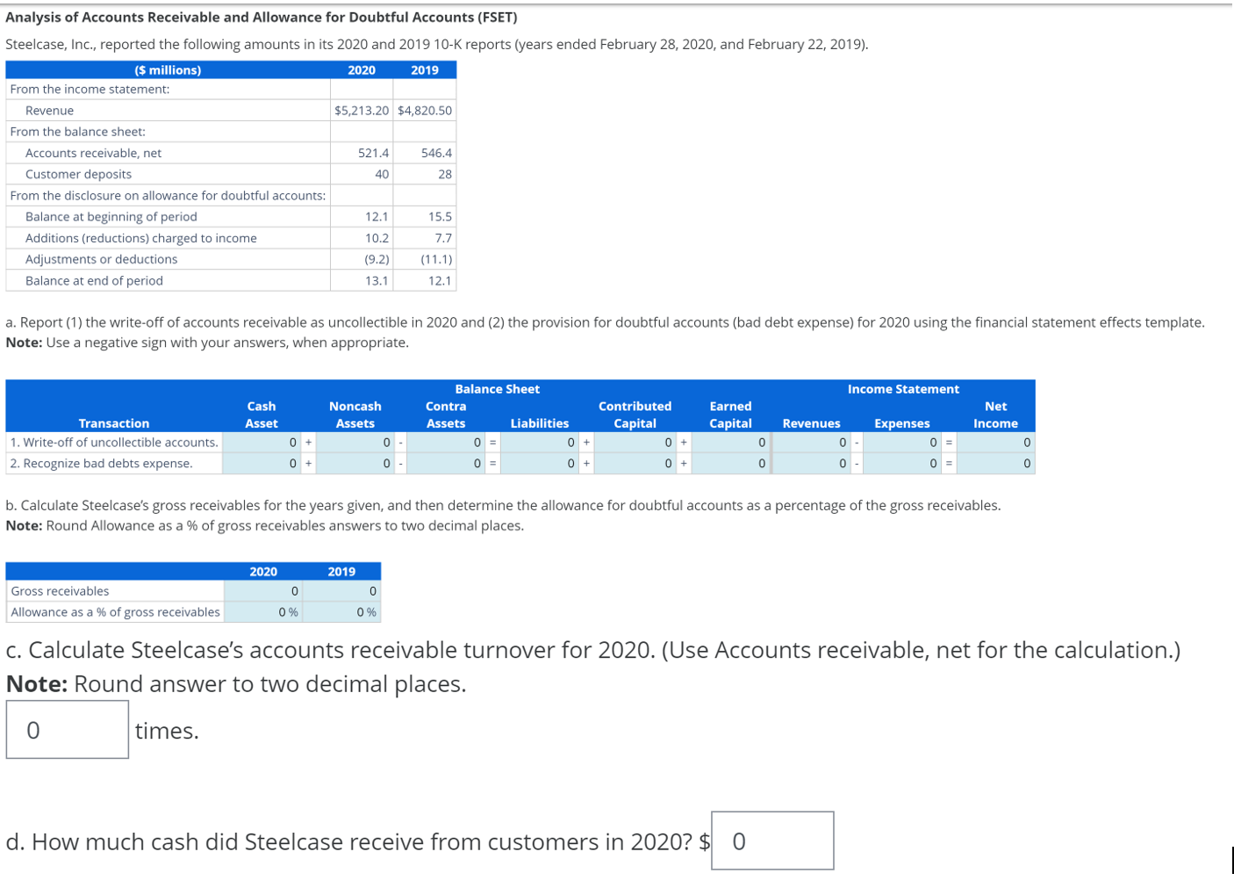
Task: Select the Expenses field for write-off row
Action: tap(904, 443)
